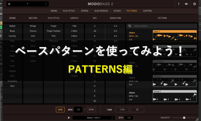Select the Chorus-1 pattern thumbnail
201x121 pixels.
[x=175, y=81]
